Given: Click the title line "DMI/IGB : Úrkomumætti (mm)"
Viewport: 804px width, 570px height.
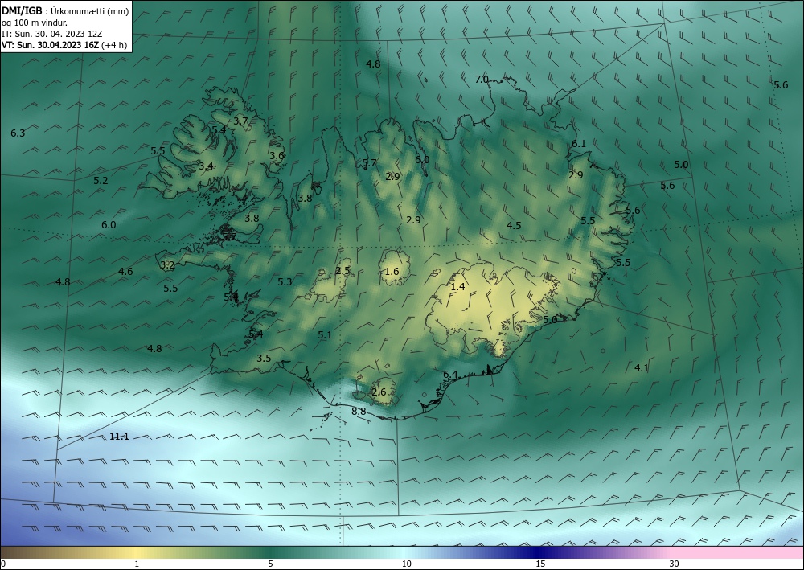Looking at the screenshot, I should [x=65, y=11].
